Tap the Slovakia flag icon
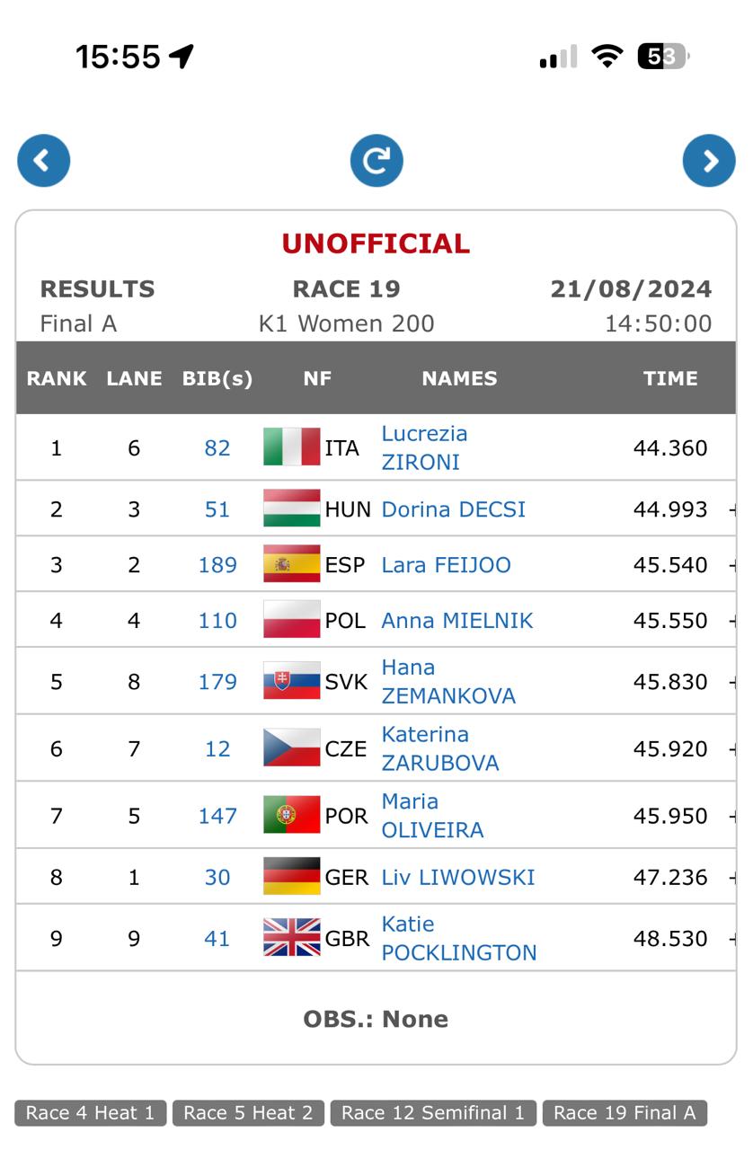753x1150 pixels. click(291, 681)
